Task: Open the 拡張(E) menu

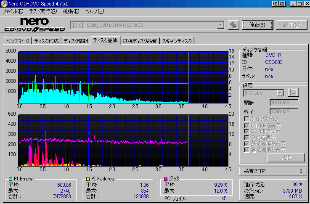Action: (x=71, y=11)
